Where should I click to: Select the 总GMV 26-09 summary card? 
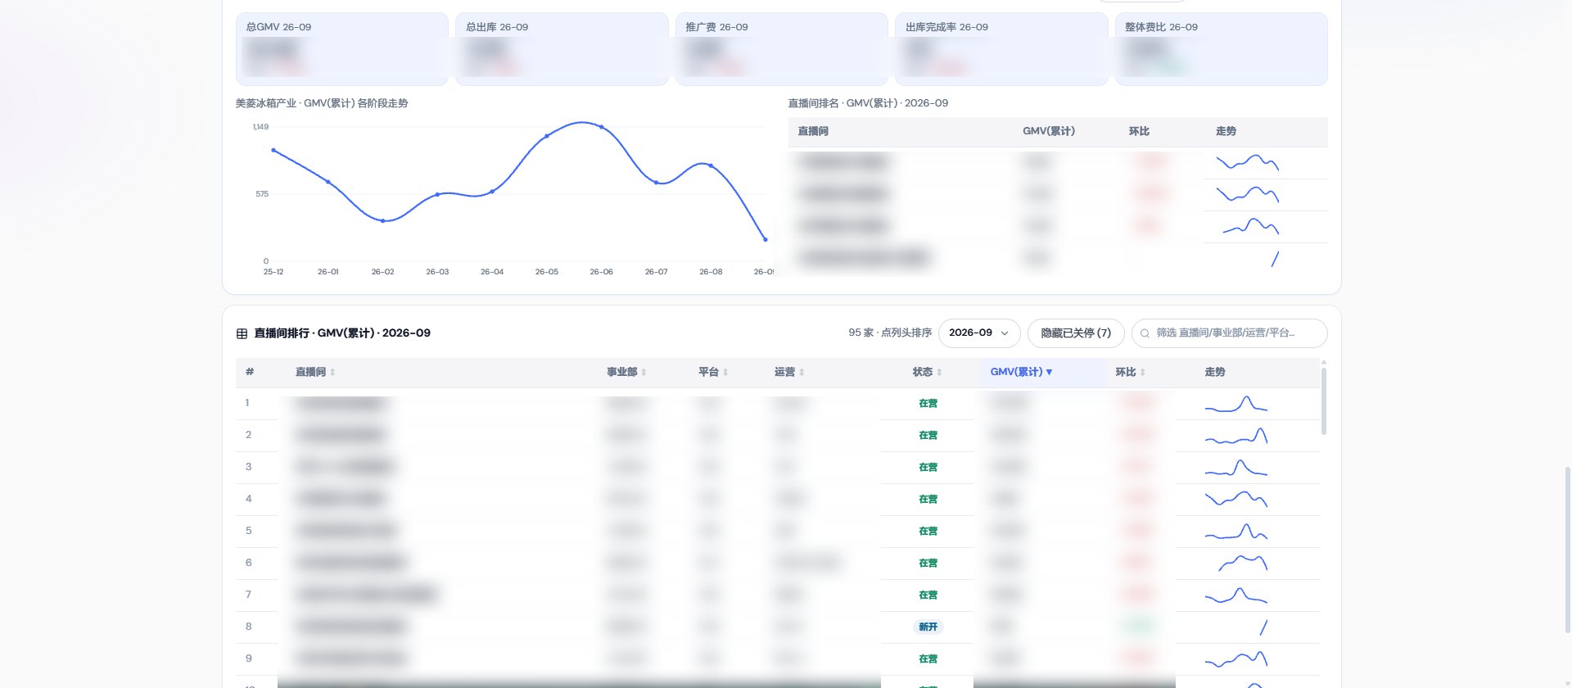coord(342,49)
